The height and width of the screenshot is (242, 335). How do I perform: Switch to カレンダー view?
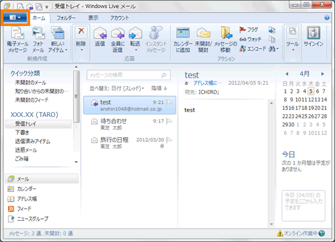click(22, 189)
